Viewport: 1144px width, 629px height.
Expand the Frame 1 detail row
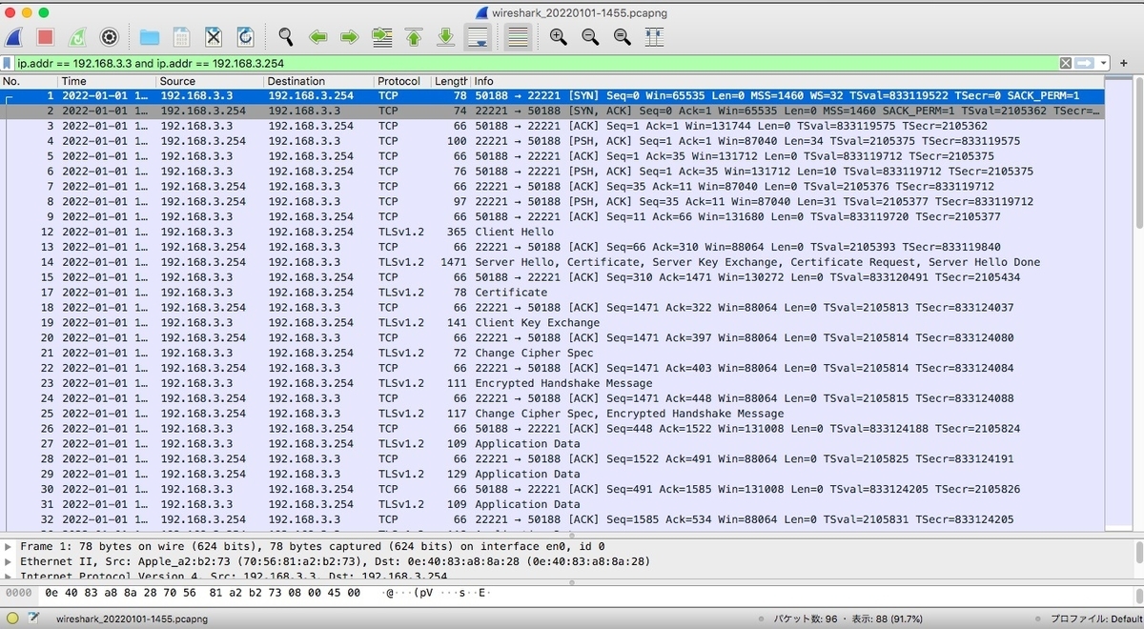coord(8,546)
